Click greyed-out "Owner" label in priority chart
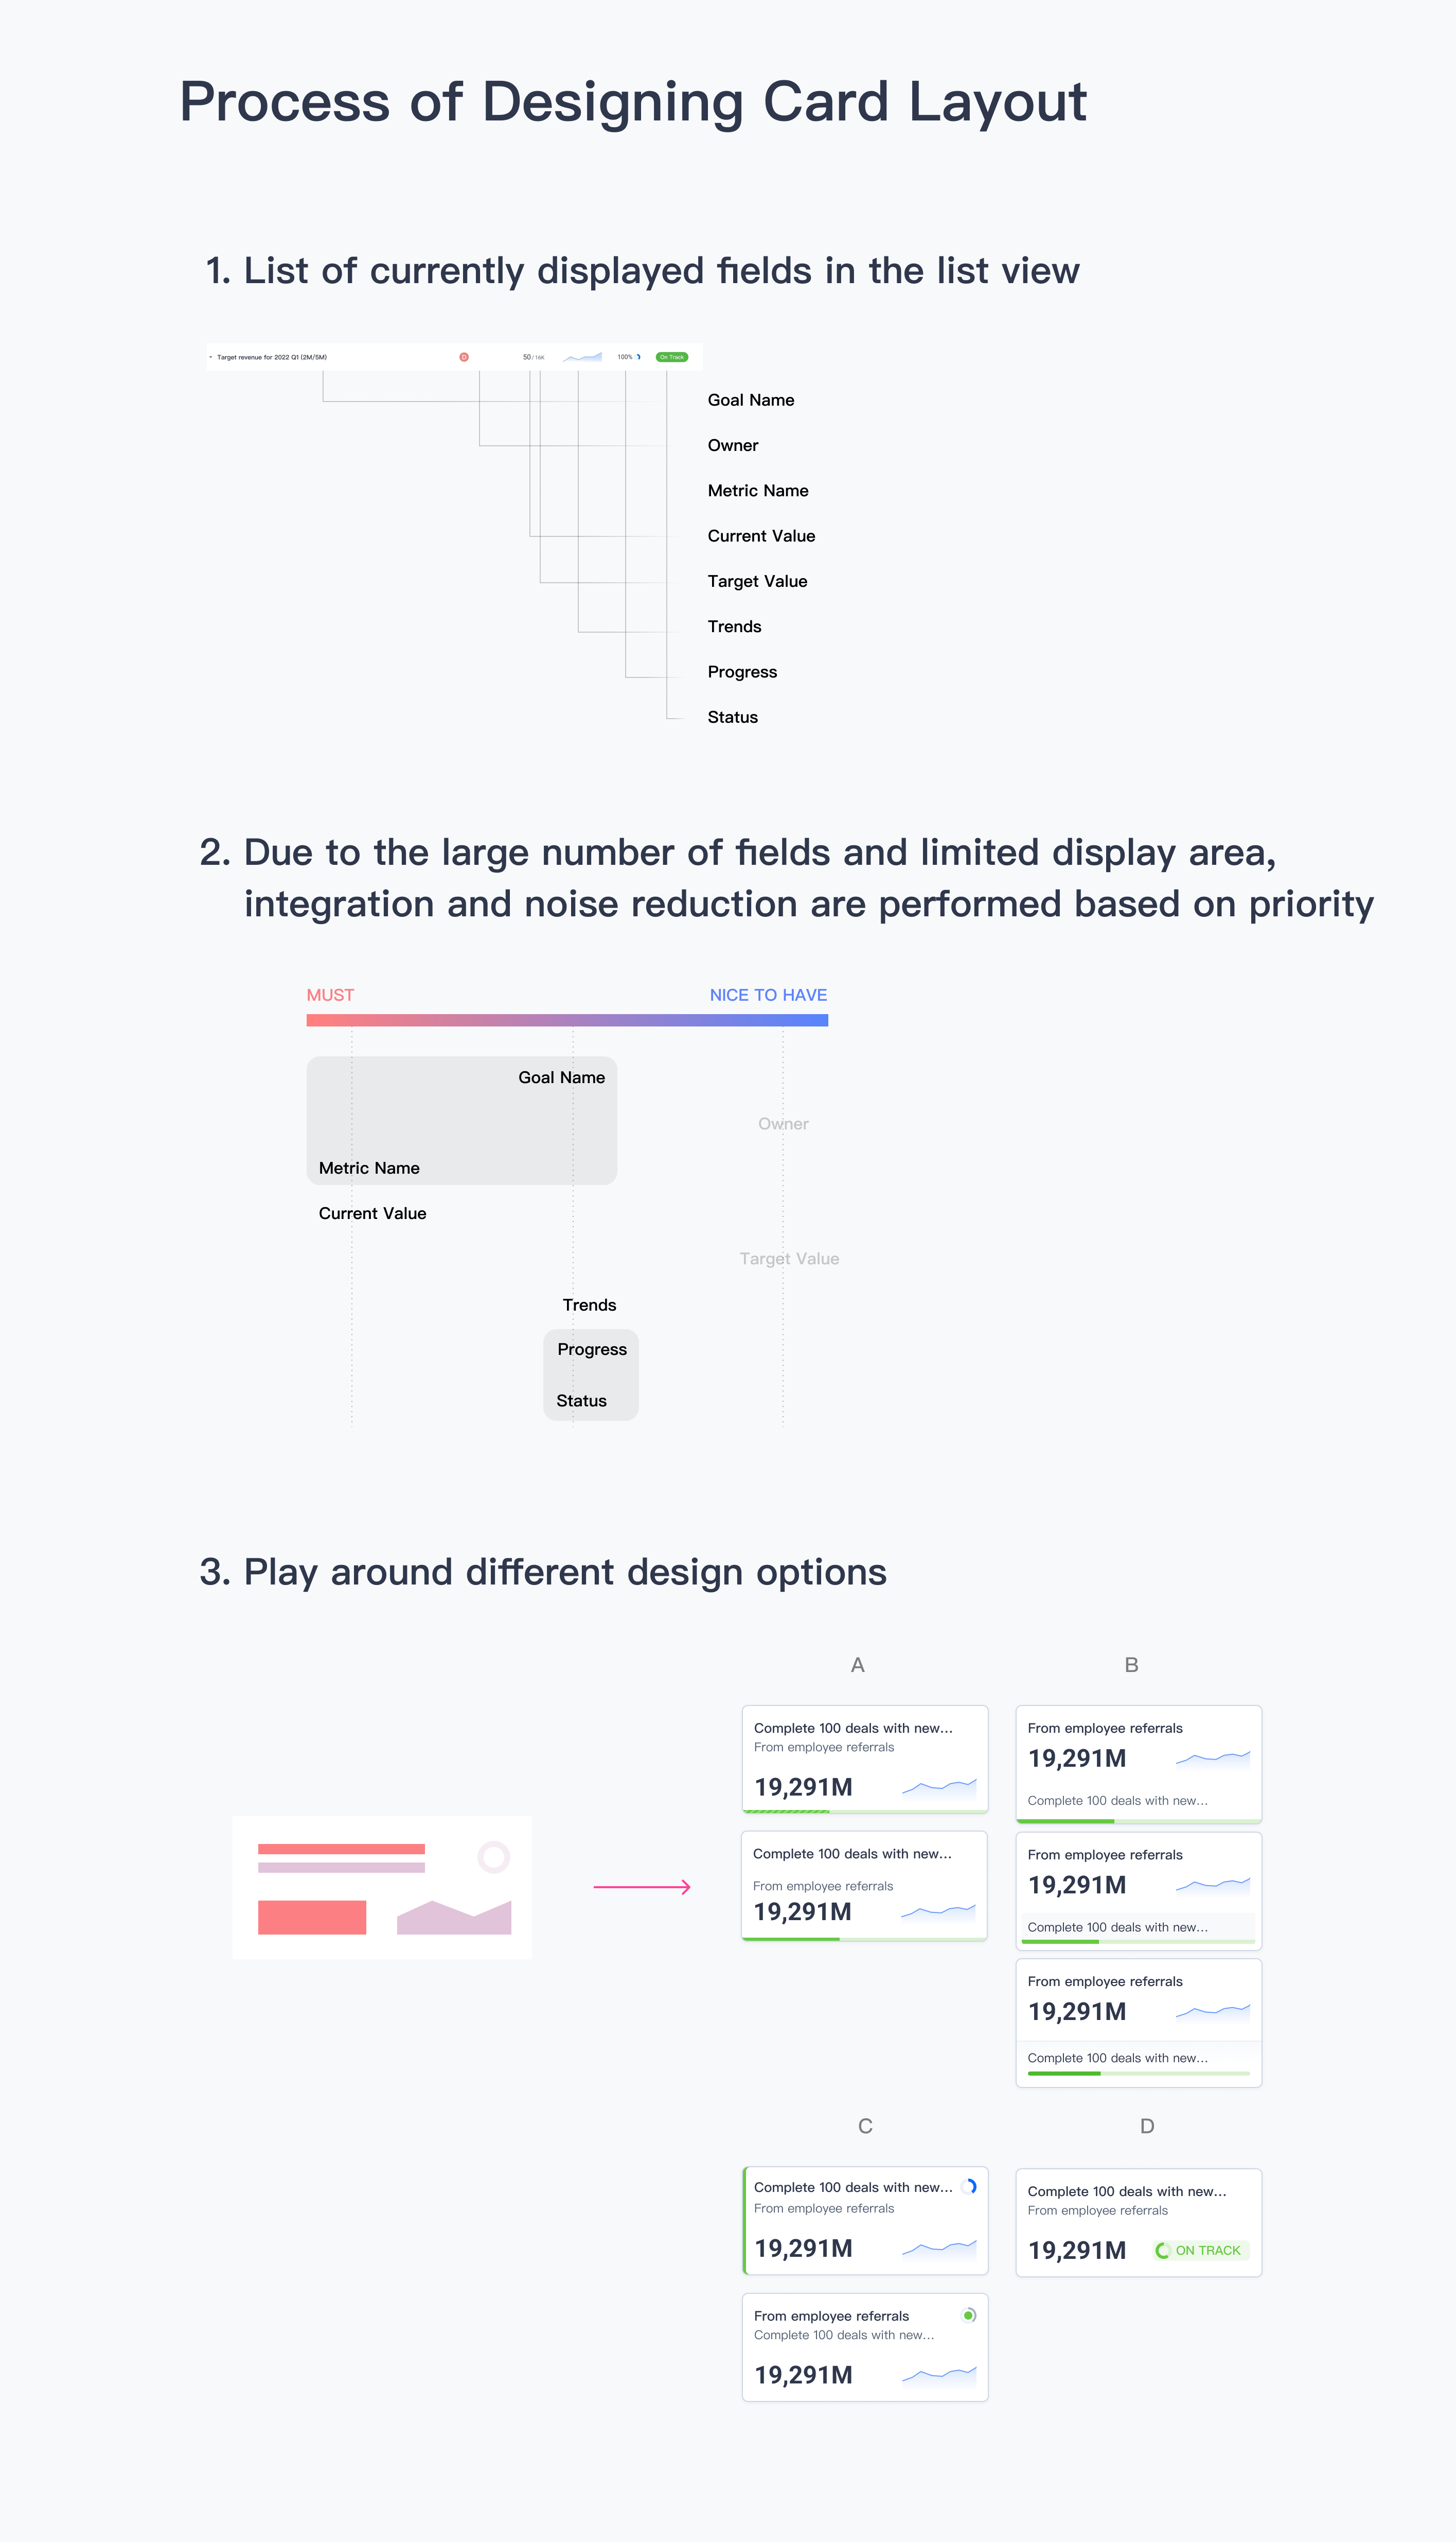This screenshot has width=1456, height=2542. 783,1123
